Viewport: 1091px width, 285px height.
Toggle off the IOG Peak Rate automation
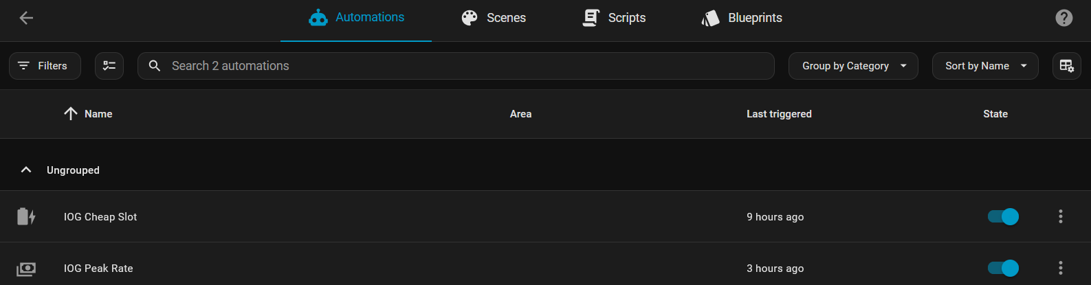coord(1003,268)
